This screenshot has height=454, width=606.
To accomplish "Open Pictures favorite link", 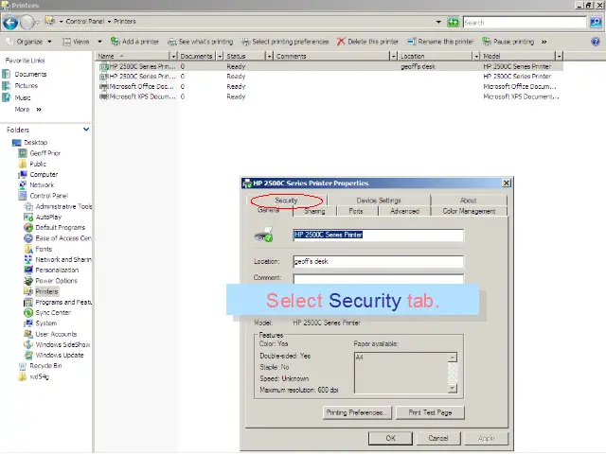I will 27,86.
